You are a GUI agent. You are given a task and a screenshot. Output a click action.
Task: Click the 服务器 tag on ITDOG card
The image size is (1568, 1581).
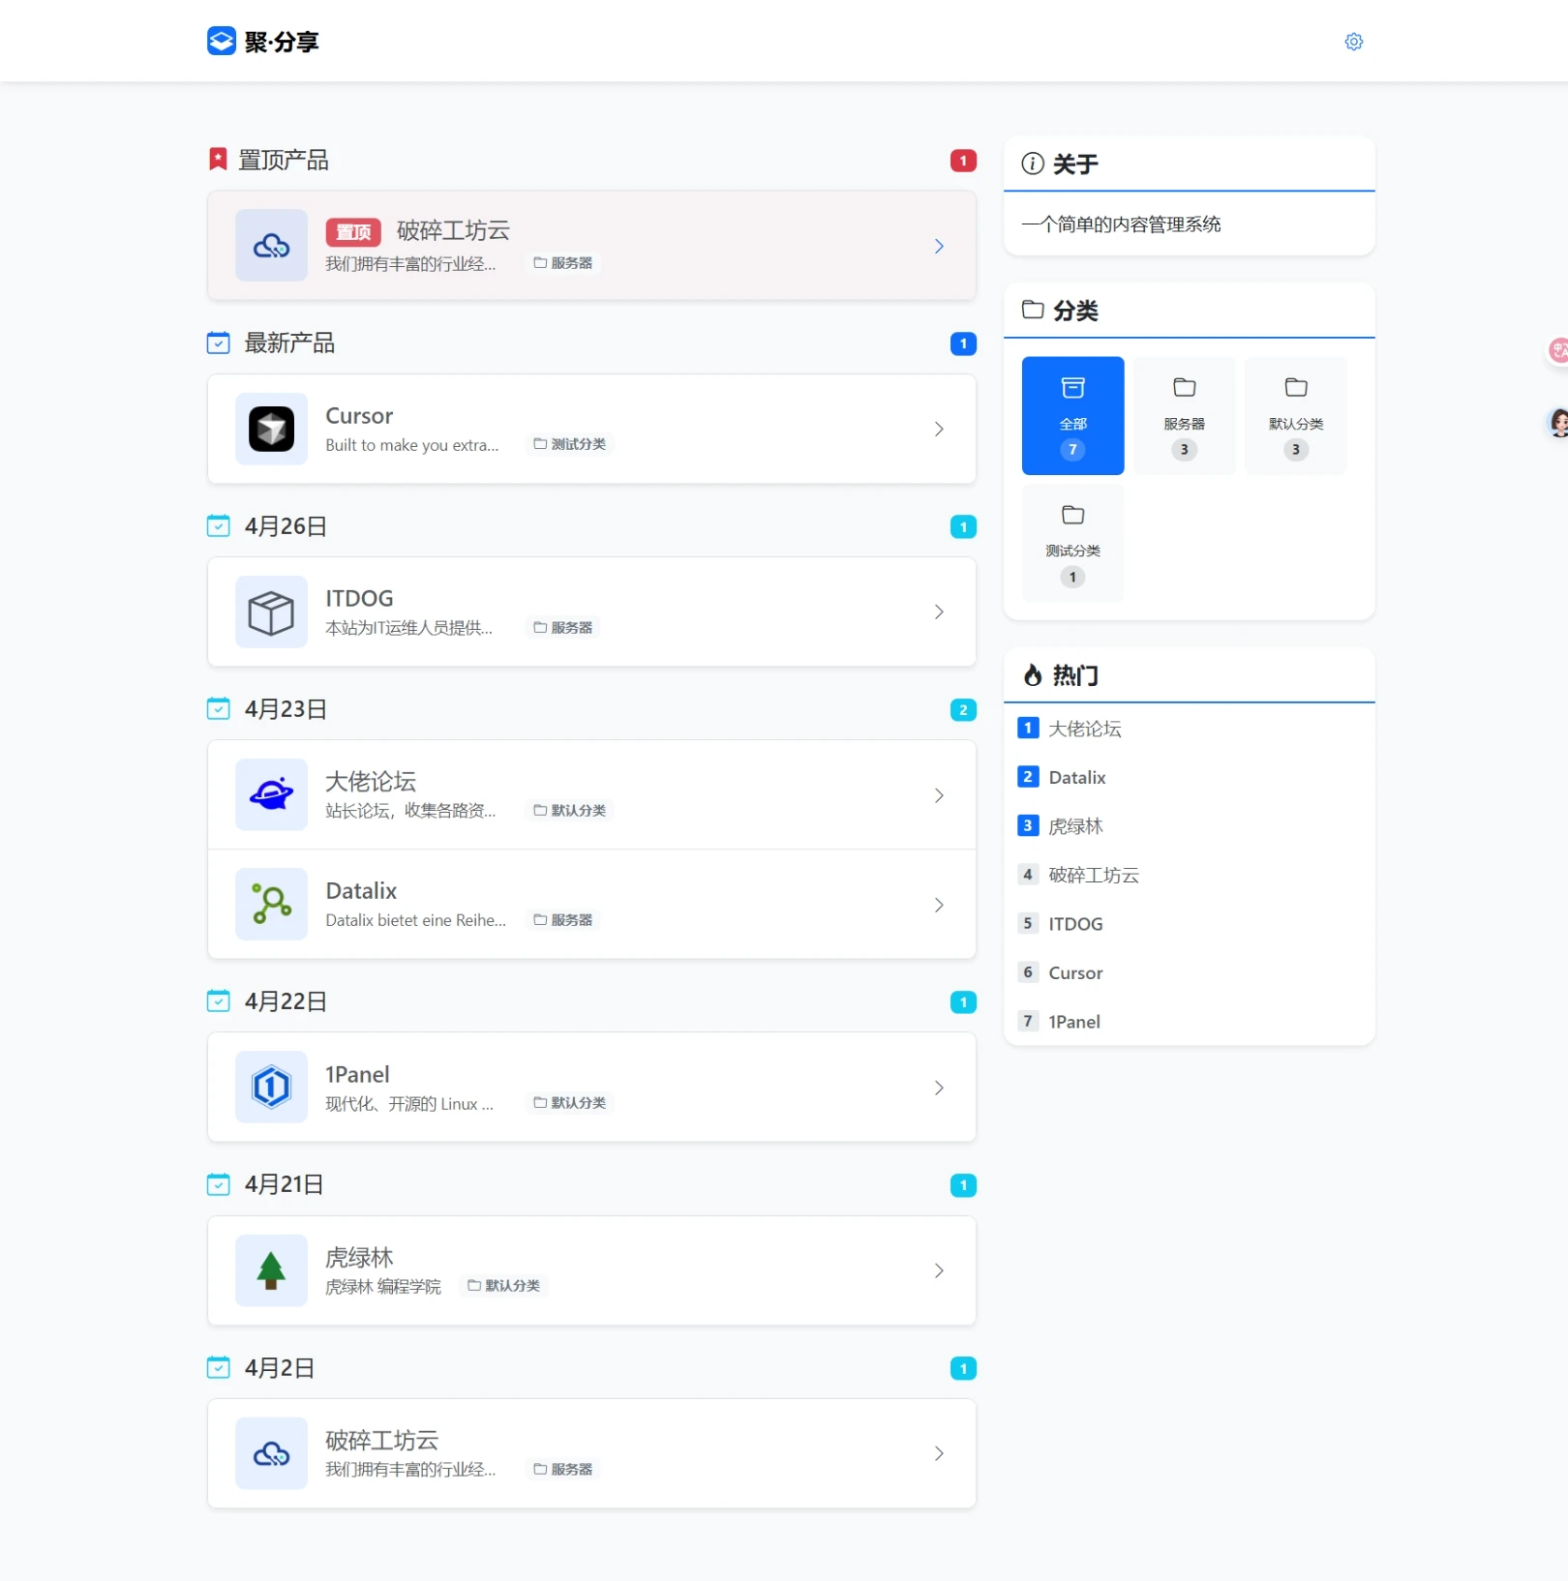click(563, 628)
